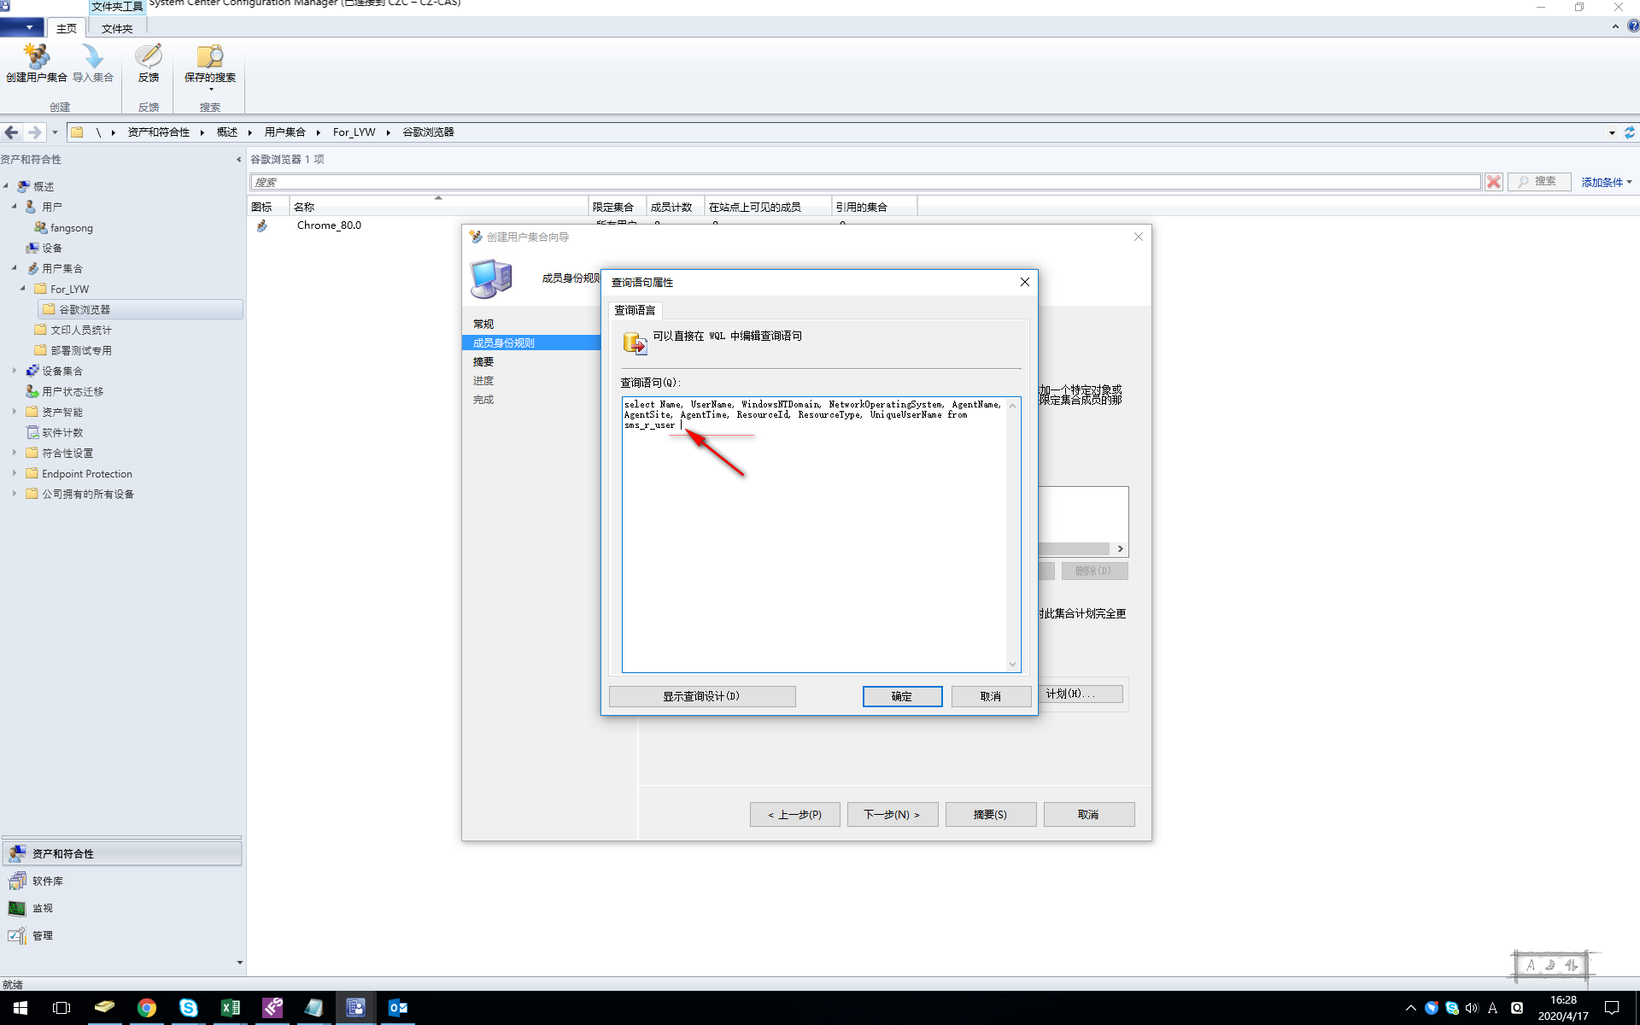The width and height of the screenshot is (1640, 1025).
Task: Select the 查询语言 tab
Action: click(x=635, y=310)
